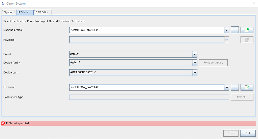Select the IP Variant tab
Viewport: 258px width, 139px height.
click(24, 12)
